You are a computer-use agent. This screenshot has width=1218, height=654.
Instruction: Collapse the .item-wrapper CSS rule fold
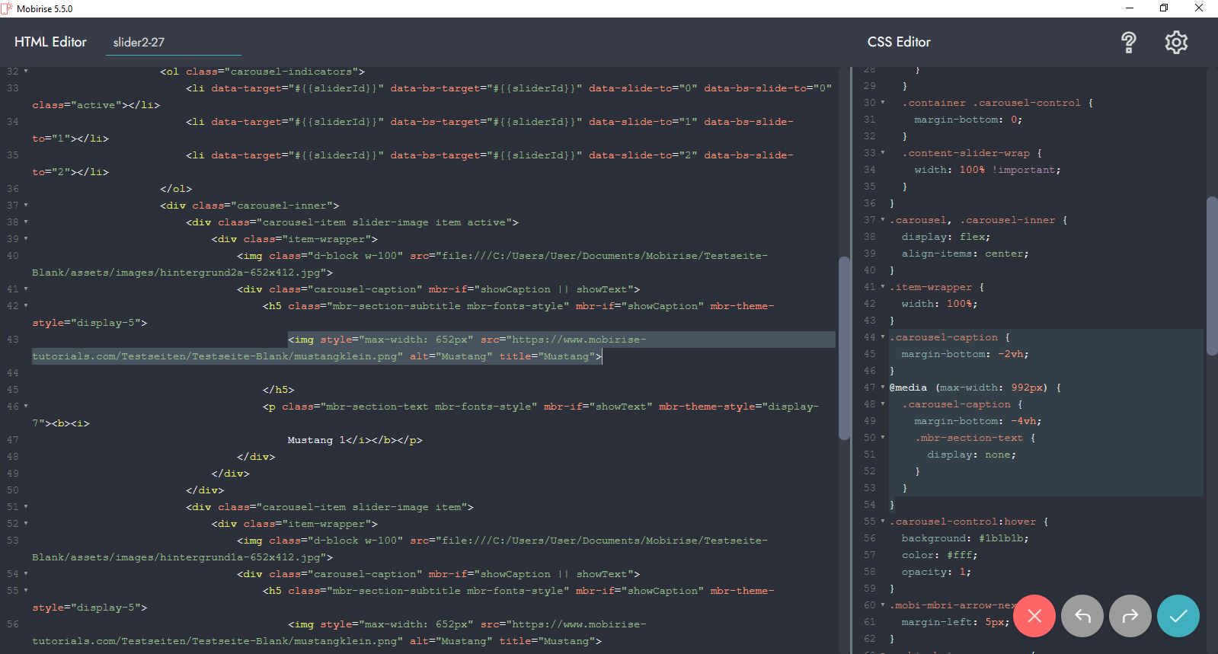pyautogui.click(x=883, y=287)
